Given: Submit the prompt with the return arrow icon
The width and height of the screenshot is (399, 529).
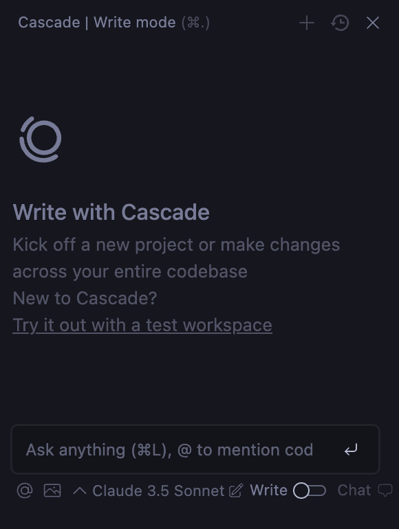Looking at the screenshot, I should click(351, 450).
